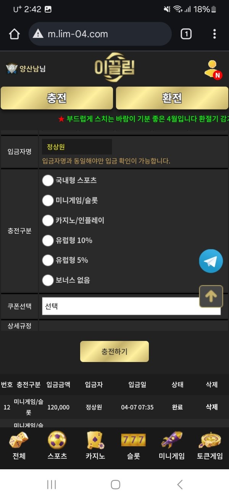Open the browser tab switcher
This screenshot has width=229, height=498.
186,34
